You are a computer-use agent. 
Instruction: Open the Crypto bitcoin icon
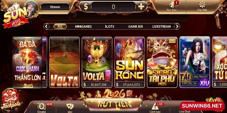[x=42, y=107]
